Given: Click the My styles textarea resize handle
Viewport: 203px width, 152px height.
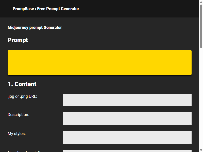Looking at the screenshot, I should point(190,142).
